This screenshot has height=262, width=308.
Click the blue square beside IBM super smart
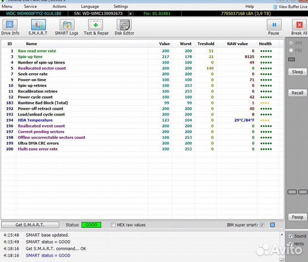(273, 225)
